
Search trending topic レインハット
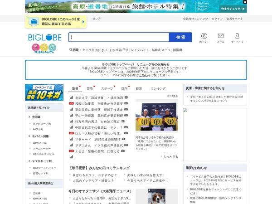point(140,50)
